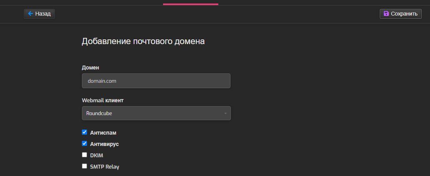
Task: Click the Roundcube value text
Action: tap(99, 113)
